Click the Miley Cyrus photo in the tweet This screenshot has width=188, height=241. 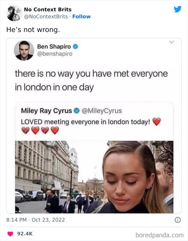[x=94, y=178]
